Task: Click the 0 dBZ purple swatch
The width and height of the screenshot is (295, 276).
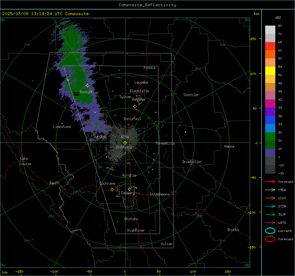Action: coord(270,153)
